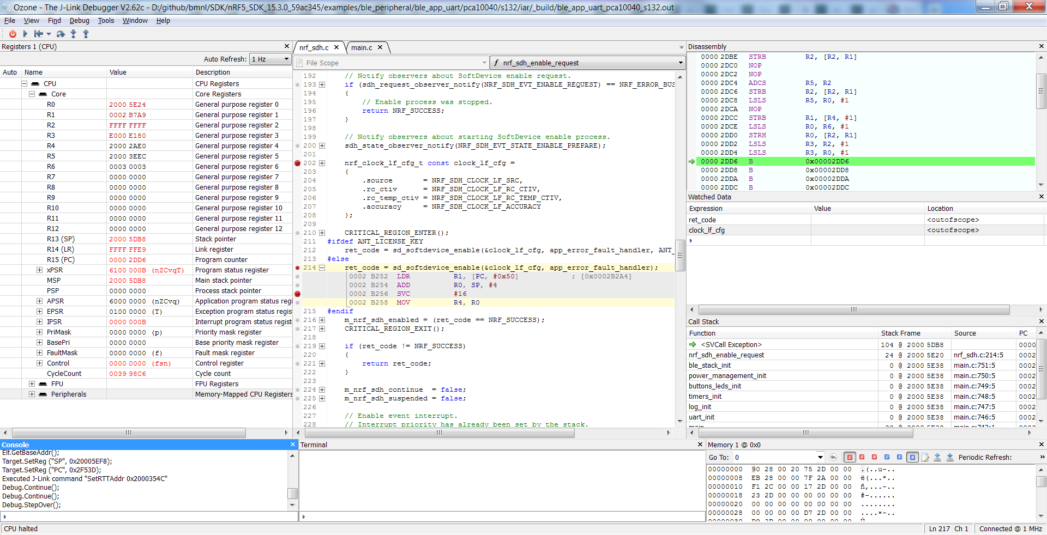Collapse the CPU register group
The height and width of the screenshot is (535, 1047).
(x=25, y=84)
